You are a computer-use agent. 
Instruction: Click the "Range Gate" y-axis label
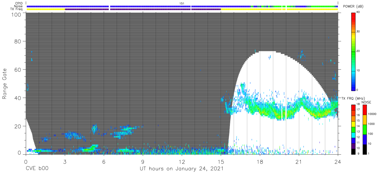[5, 84]
